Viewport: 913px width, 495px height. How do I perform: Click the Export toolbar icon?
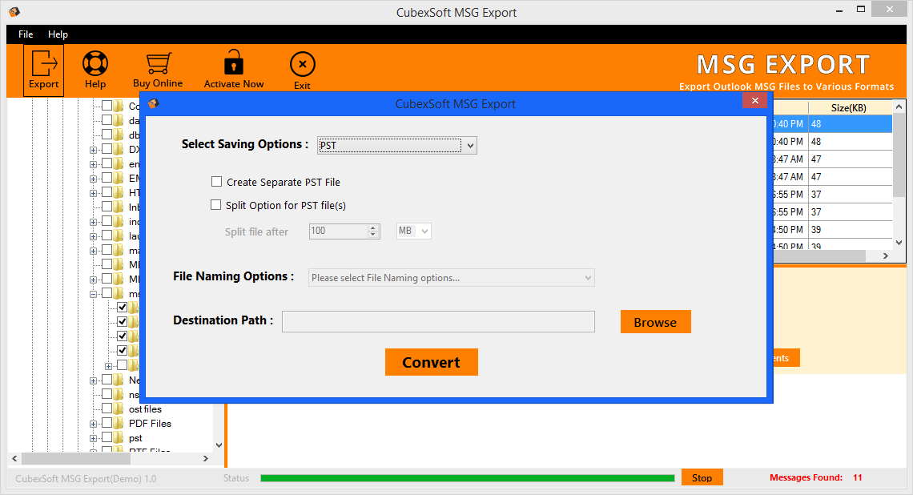44,70
